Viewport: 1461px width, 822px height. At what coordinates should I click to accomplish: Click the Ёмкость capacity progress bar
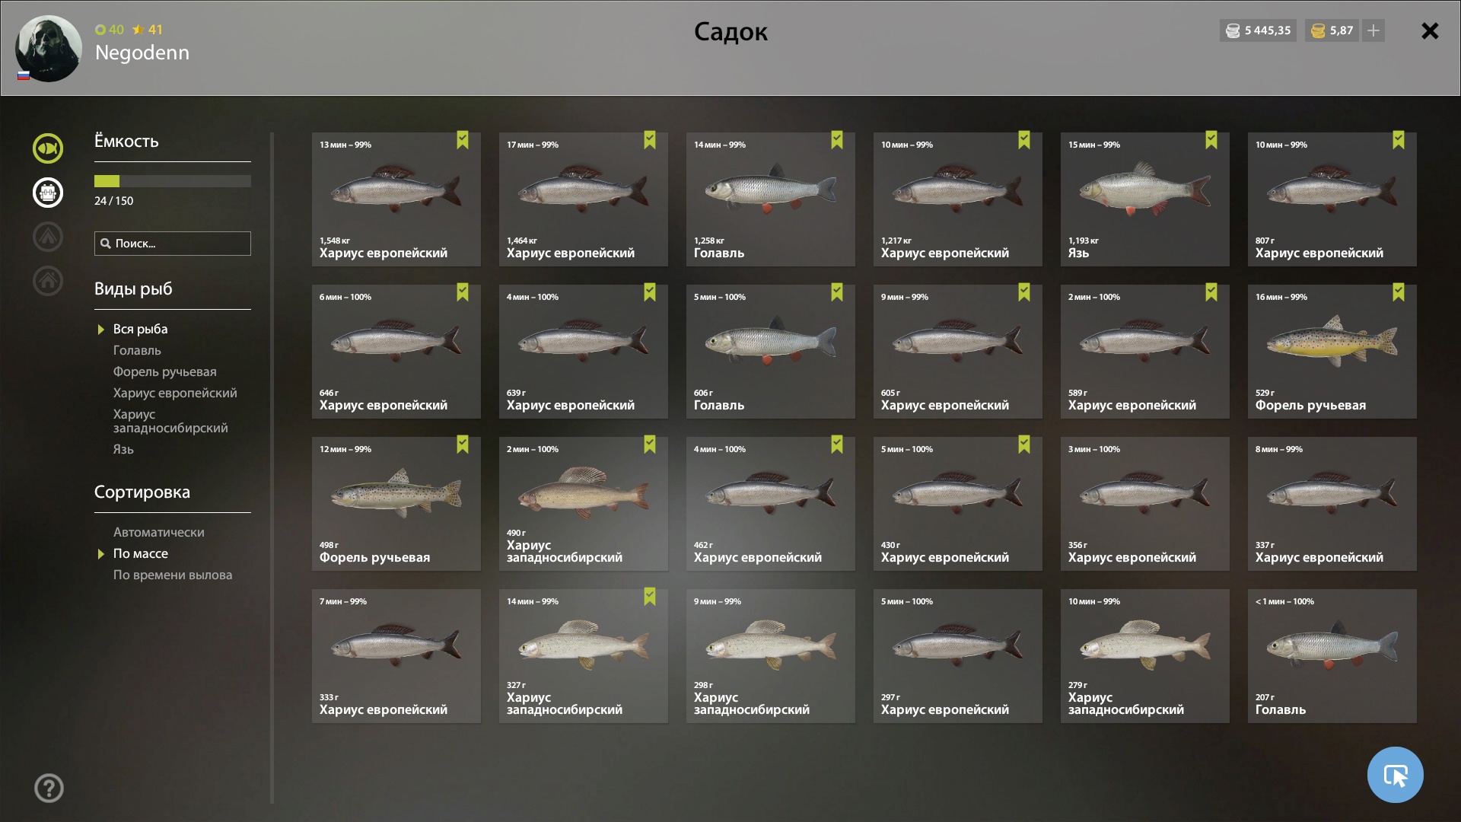click(173, 181)
